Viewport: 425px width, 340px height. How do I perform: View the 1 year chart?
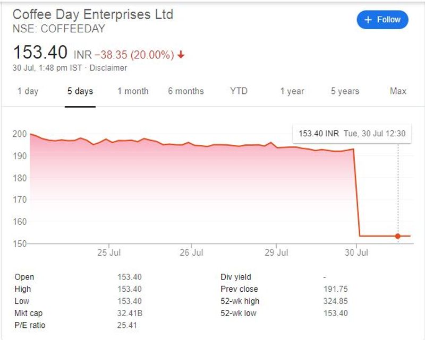pos(292,91)
